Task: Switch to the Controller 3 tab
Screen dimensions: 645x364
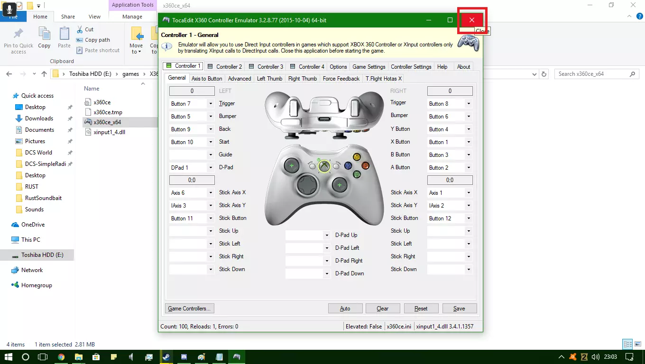Action: 266,67
